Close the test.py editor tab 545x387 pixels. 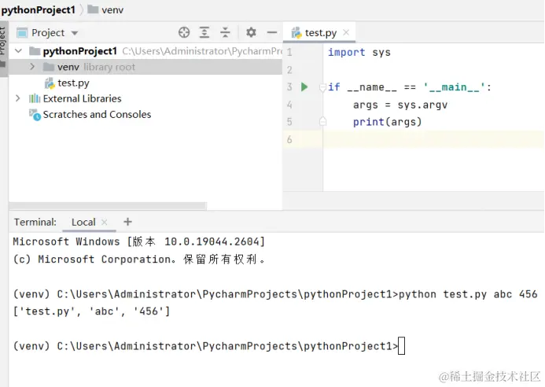[x=346, y=32]
